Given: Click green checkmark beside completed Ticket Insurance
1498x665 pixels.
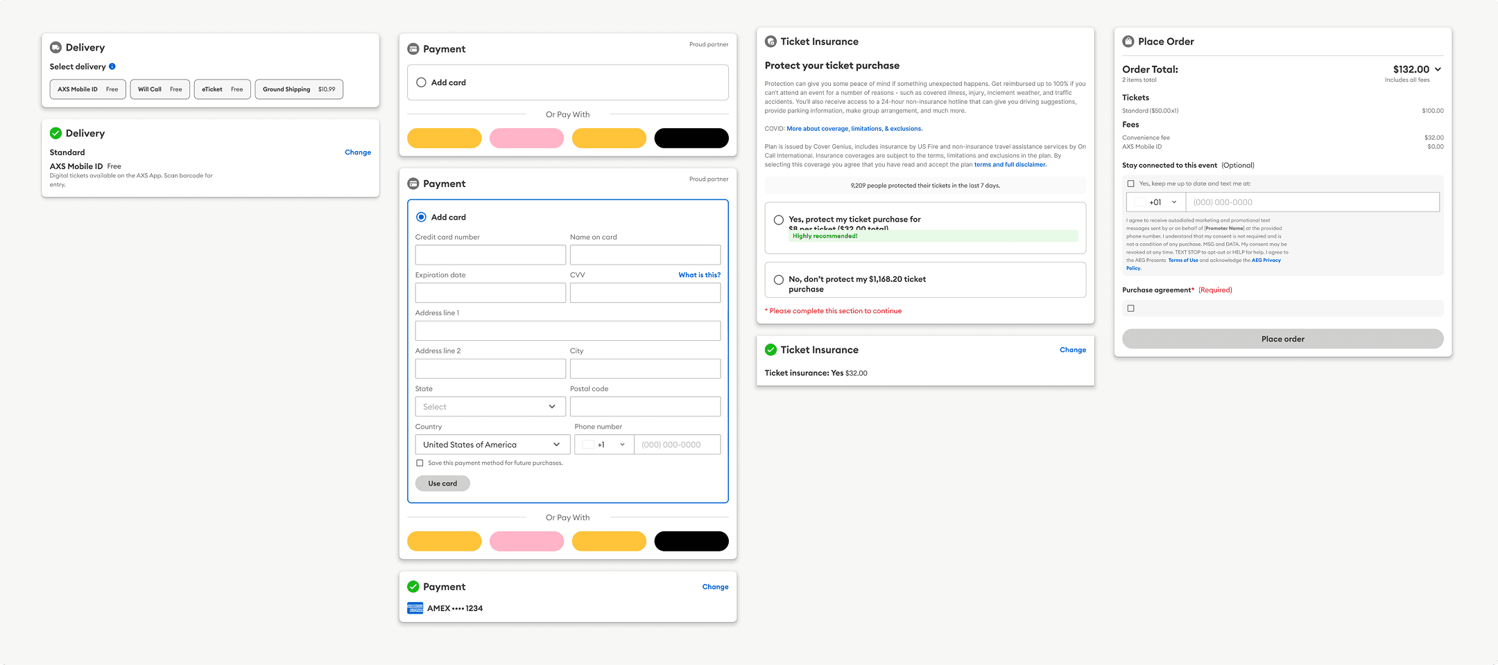Looking at the screenshot, I should [770, 350].
